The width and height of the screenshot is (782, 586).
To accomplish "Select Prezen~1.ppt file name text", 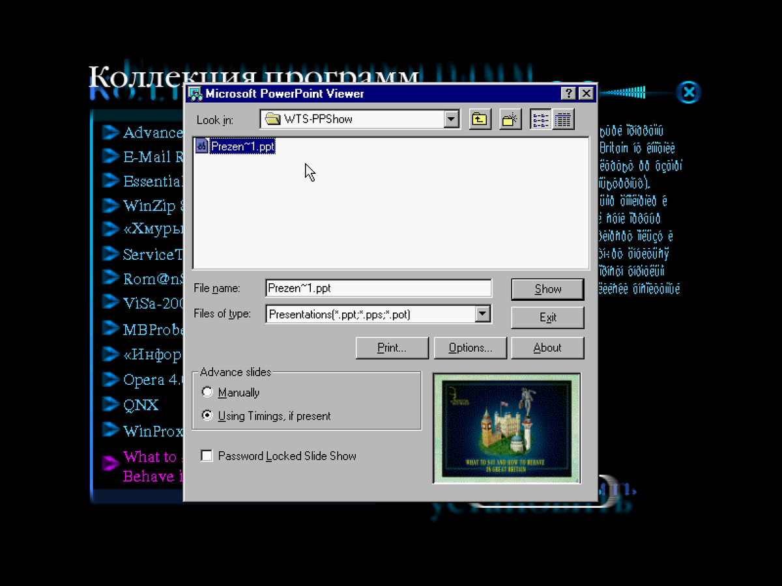I will 242,147.
